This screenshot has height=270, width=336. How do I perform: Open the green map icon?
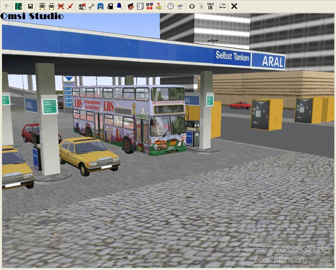19,6
